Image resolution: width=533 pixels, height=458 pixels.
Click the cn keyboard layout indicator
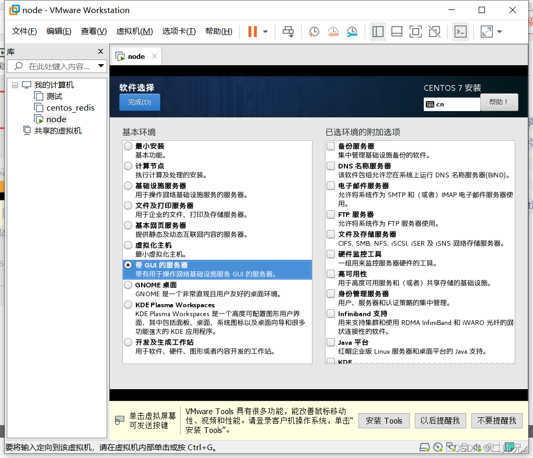click(x=452, y=104)
